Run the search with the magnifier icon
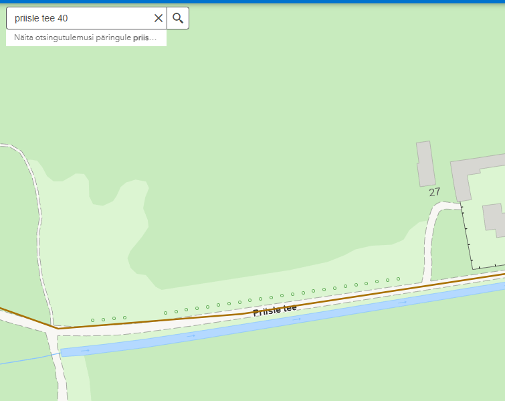The image size is (505, 401). [178, 18]
